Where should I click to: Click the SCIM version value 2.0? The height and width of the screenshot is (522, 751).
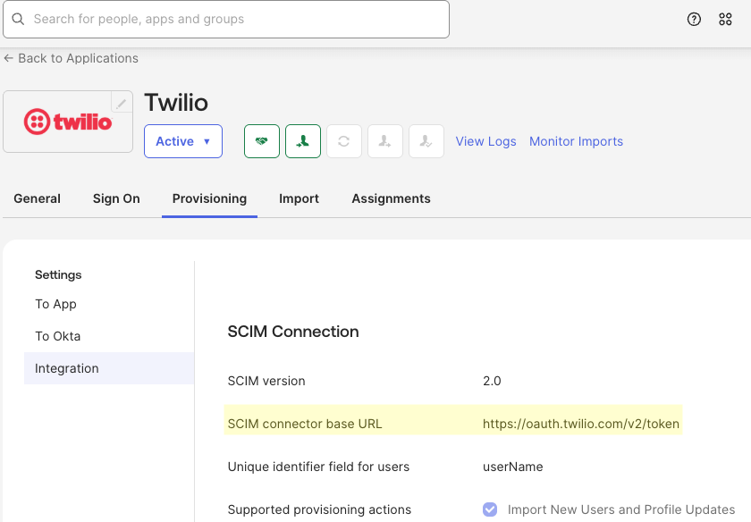point(492,381)
